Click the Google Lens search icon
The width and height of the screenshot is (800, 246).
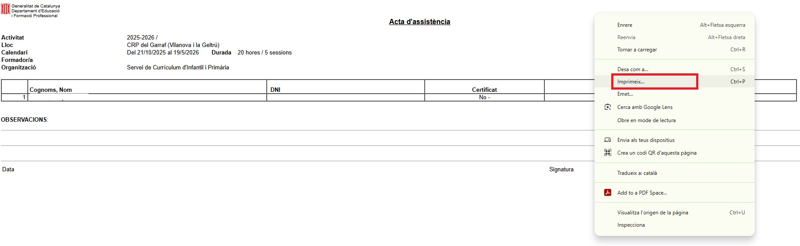(x=608, y=107)
